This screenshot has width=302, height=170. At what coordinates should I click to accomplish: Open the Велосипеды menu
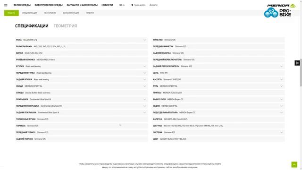pos(22,5)
